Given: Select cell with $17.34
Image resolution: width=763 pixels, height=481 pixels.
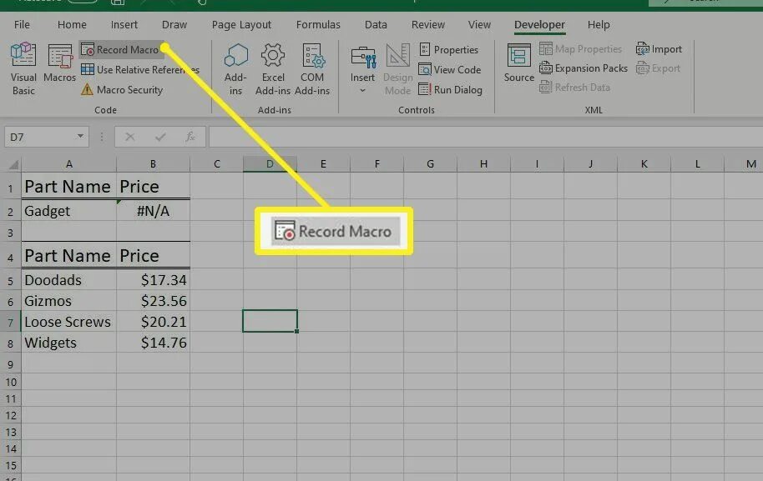Looking at the screenshot, I should coord(154,280).
